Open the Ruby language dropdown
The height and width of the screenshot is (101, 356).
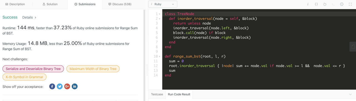[x=163, y=4]
